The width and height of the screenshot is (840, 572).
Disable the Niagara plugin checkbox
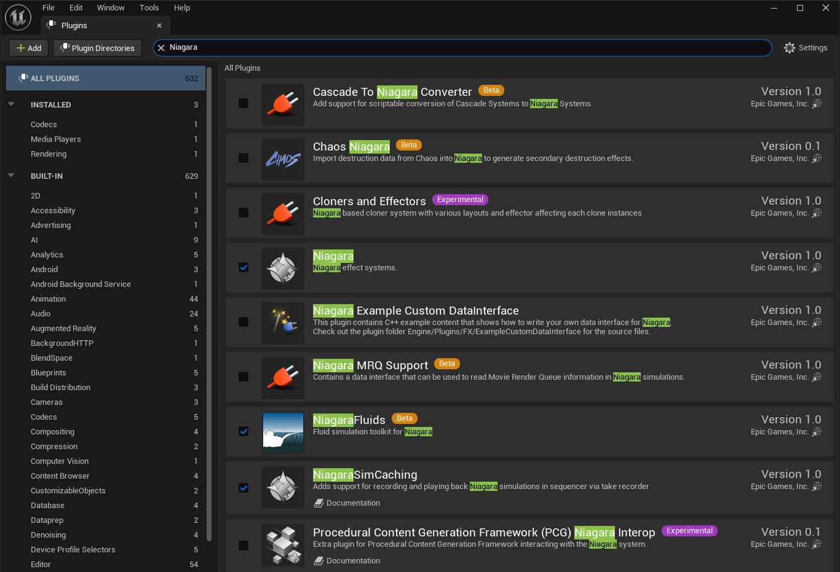[x=244, y=267]
